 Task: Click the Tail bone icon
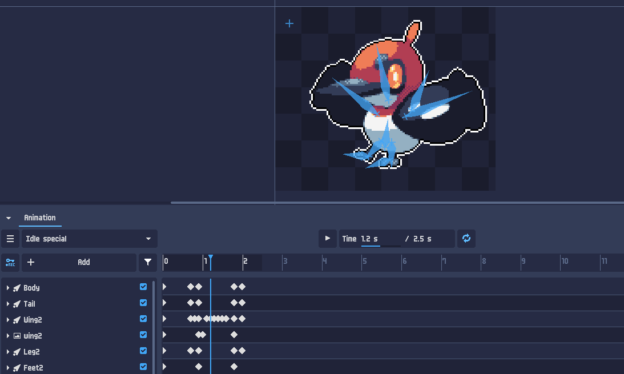pos(17,304)
